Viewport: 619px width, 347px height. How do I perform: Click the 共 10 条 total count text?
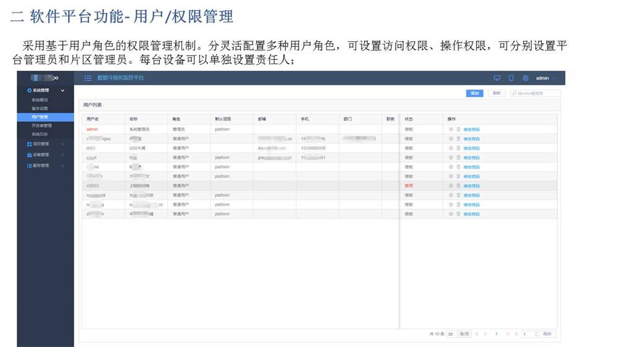pos(436,334)
